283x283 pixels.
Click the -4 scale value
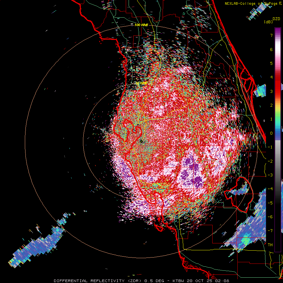(270, 189)
